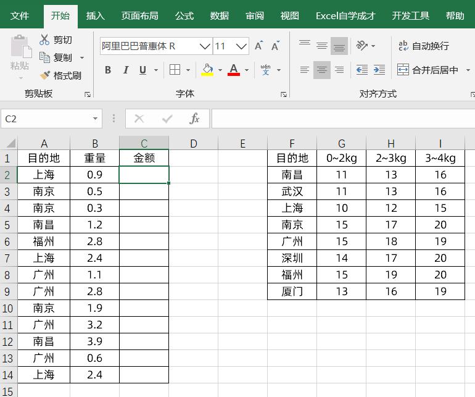
Task: Expand orientation options dropdown arrow
Action: click(373, 46)
